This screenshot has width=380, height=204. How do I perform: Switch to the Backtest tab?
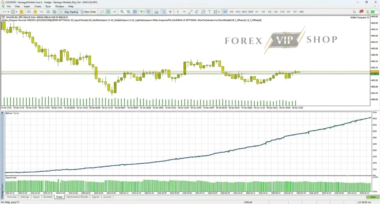pyautogui.click(x=48, y=197)
